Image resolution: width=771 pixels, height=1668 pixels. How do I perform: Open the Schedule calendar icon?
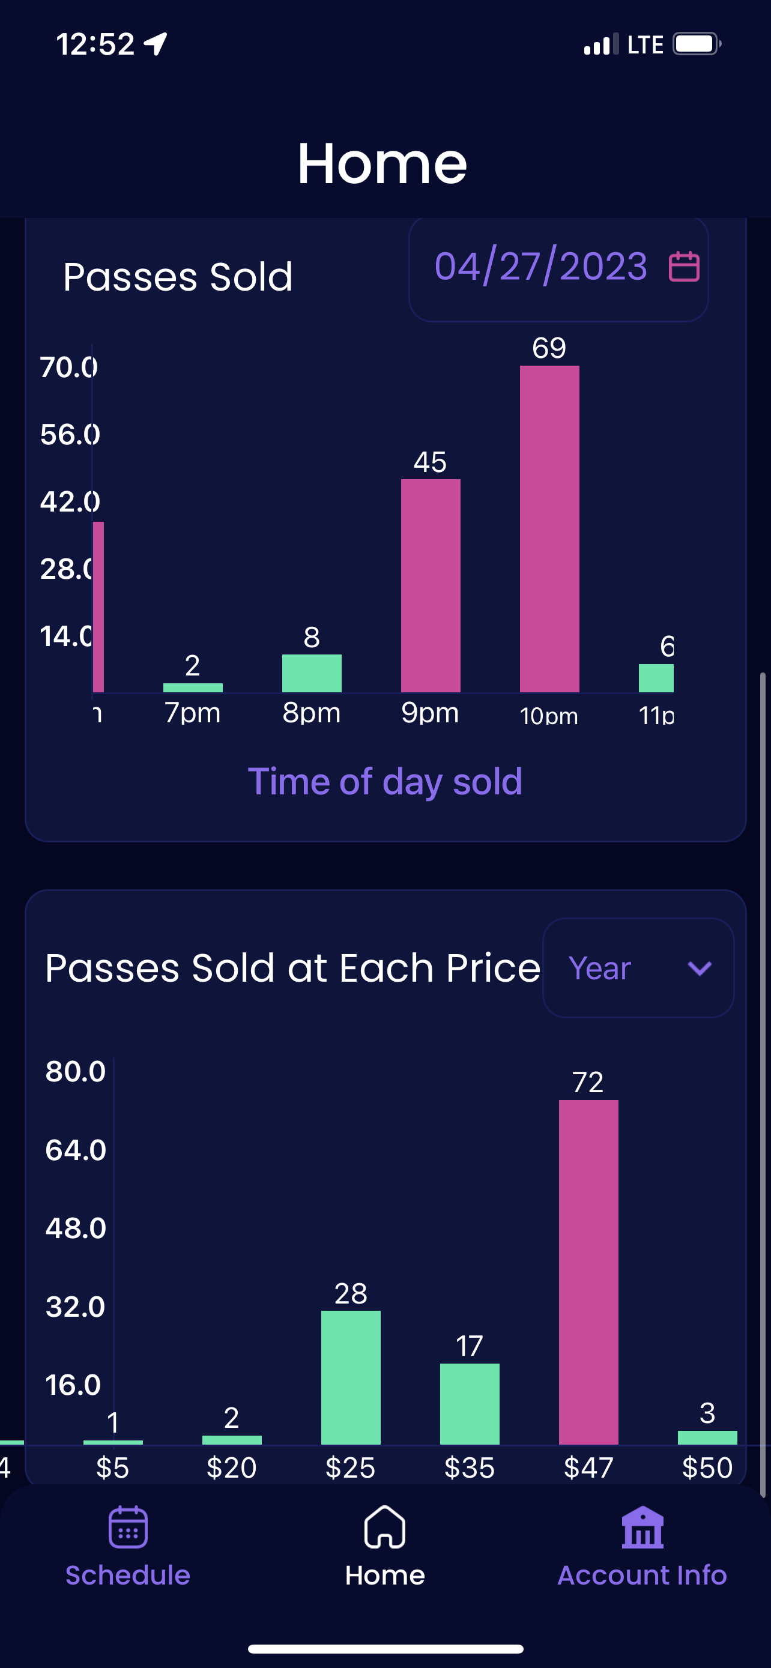point(127,1527)
